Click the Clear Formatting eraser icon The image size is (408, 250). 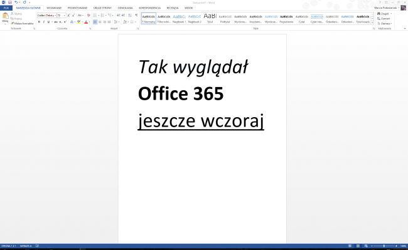pos(89,16)
